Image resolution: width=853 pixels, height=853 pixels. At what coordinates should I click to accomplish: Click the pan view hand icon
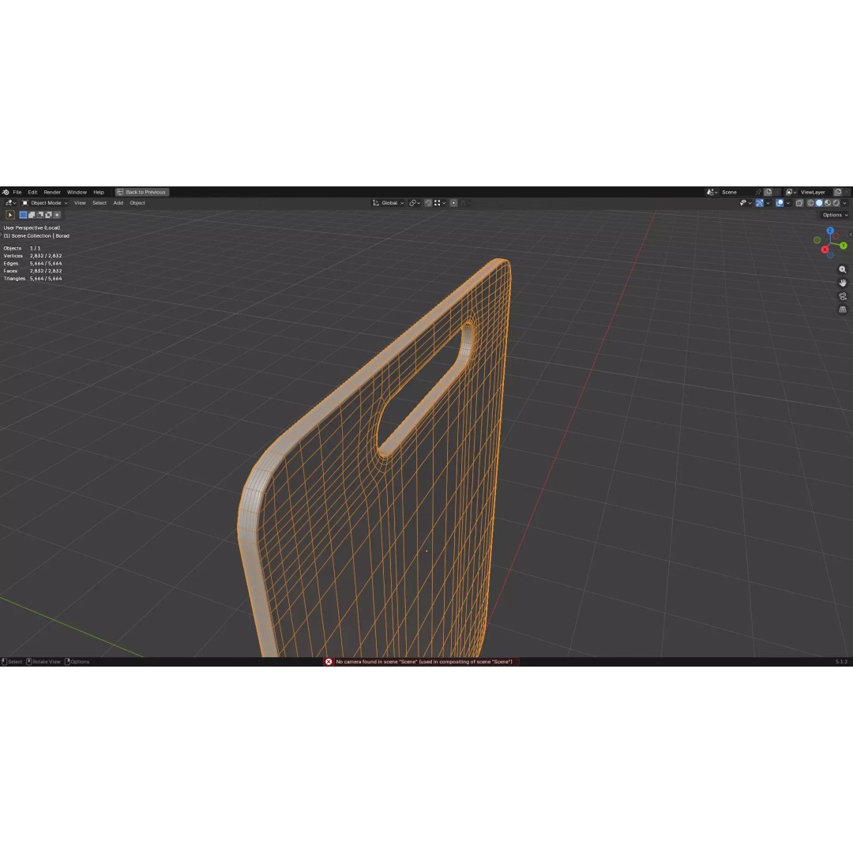[843, 283]
